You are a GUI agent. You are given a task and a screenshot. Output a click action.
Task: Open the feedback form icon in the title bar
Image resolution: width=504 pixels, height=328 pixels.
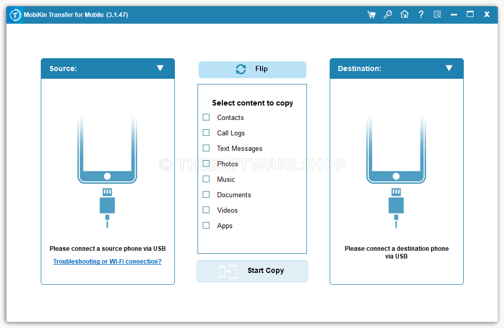pos(437,14)
